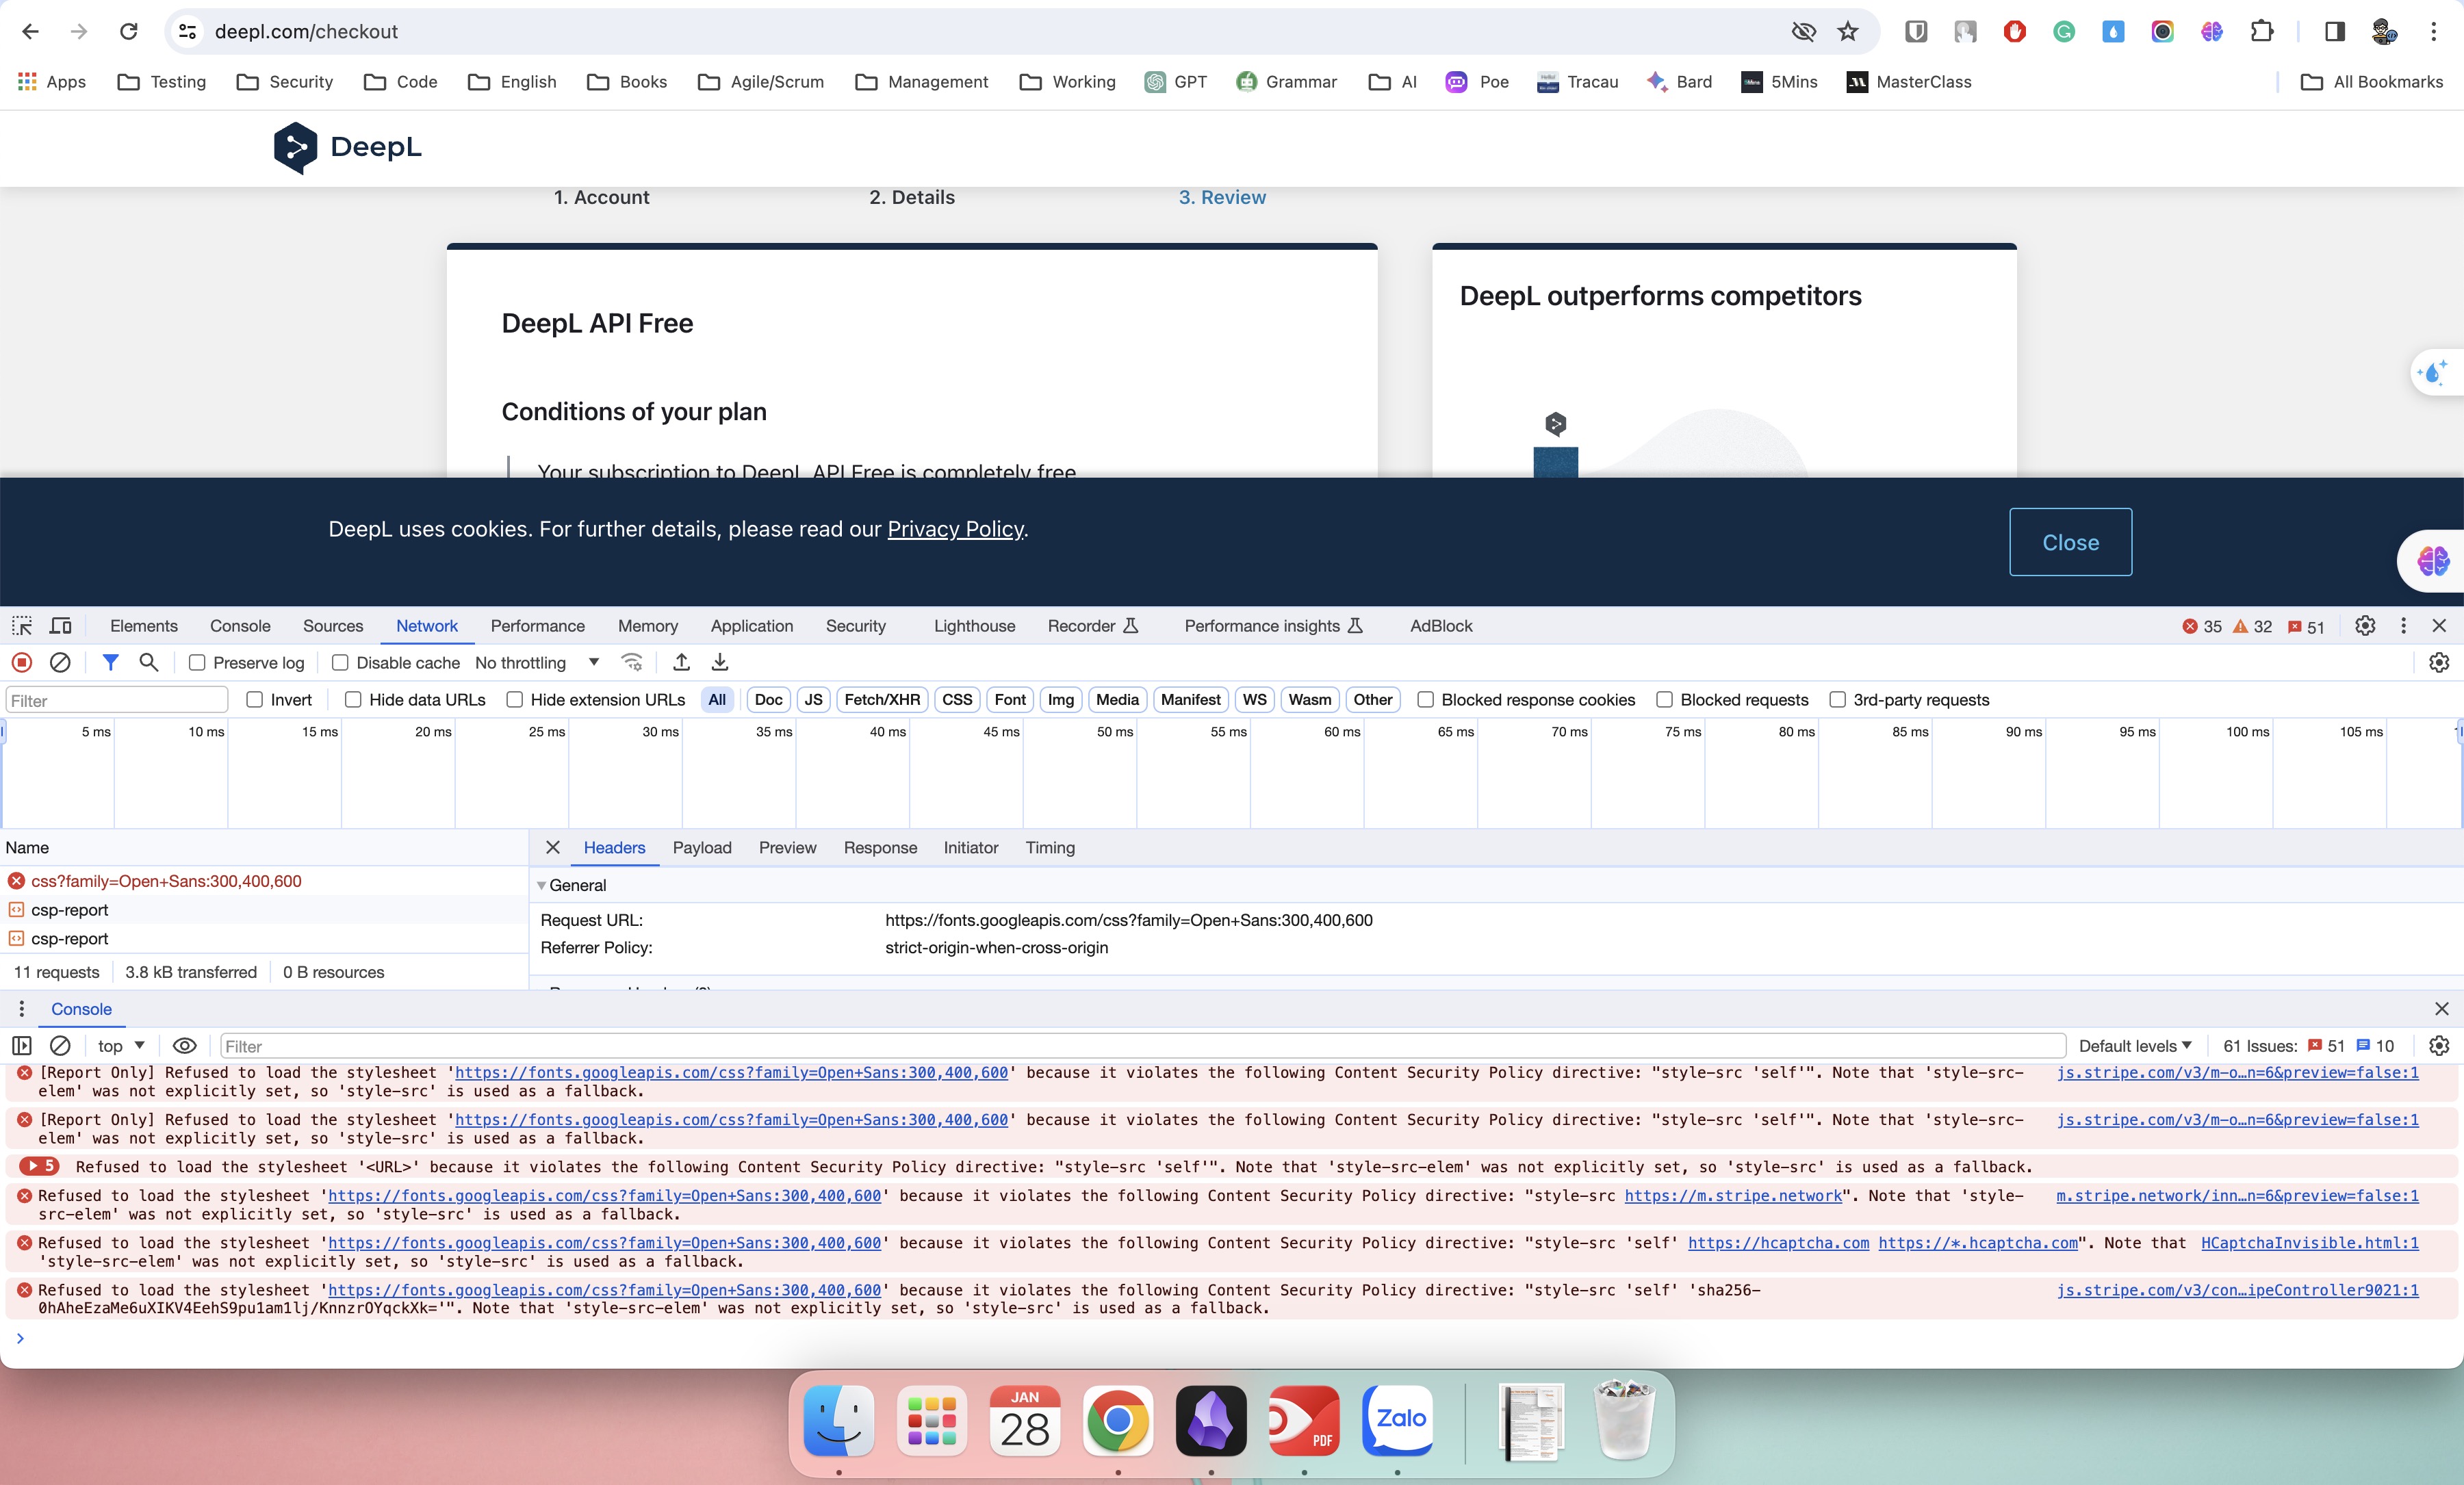
Task: Open the Response tab
Action: 880,848
